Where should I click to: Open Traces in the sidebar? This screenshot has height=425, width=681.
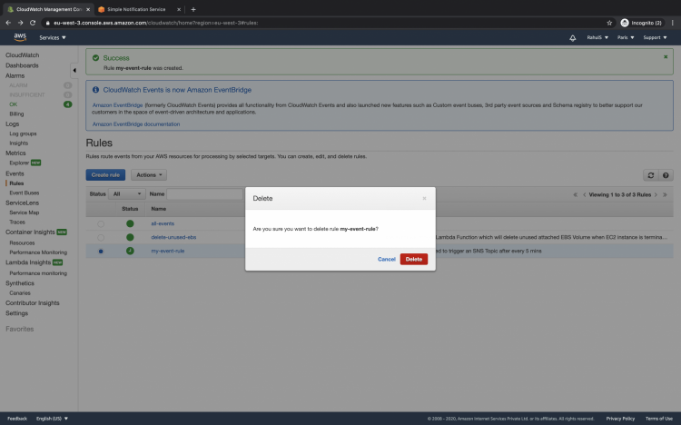[x=17, y=222]
